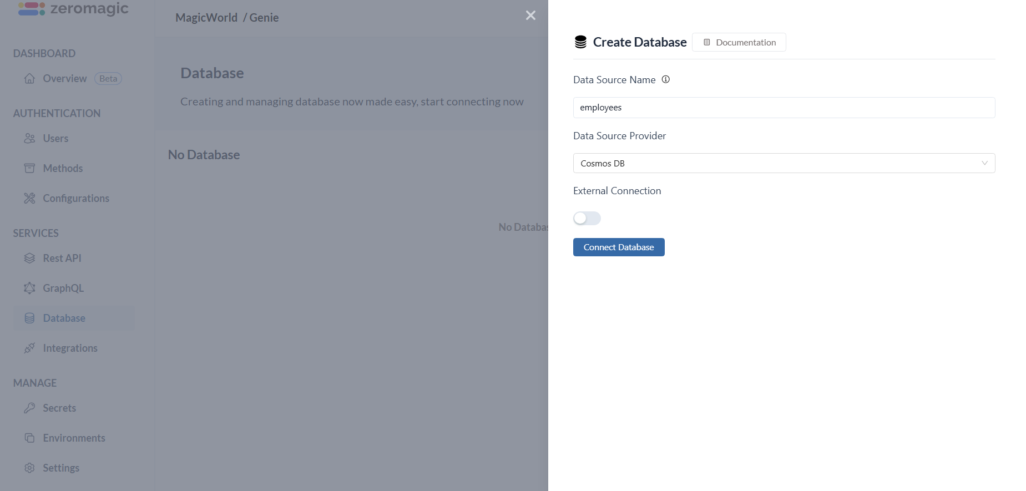Click the Users people icon
The height and width of the screenshot is (491, 1026).
tap(29, 138)
